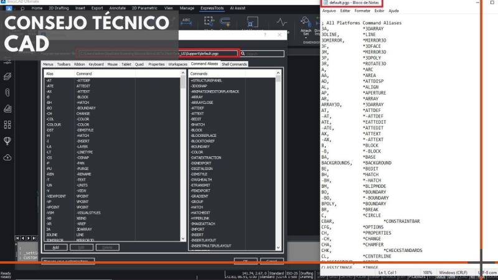This screenshot has height=280, width=498.
Task: Open Ajuda menu in Notepad
Action: [x=393, y=11]
